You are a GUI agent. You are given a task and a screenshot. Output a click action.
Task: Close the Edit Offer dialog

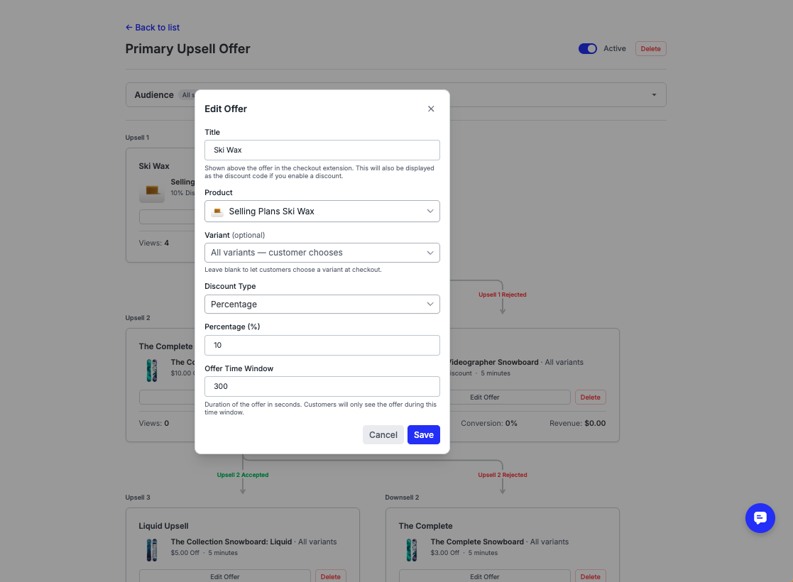click(431, 109)
